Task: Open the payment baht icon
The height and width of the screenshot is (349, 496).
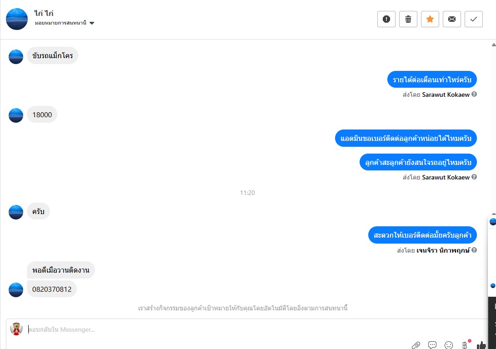Action: point(465,345)
